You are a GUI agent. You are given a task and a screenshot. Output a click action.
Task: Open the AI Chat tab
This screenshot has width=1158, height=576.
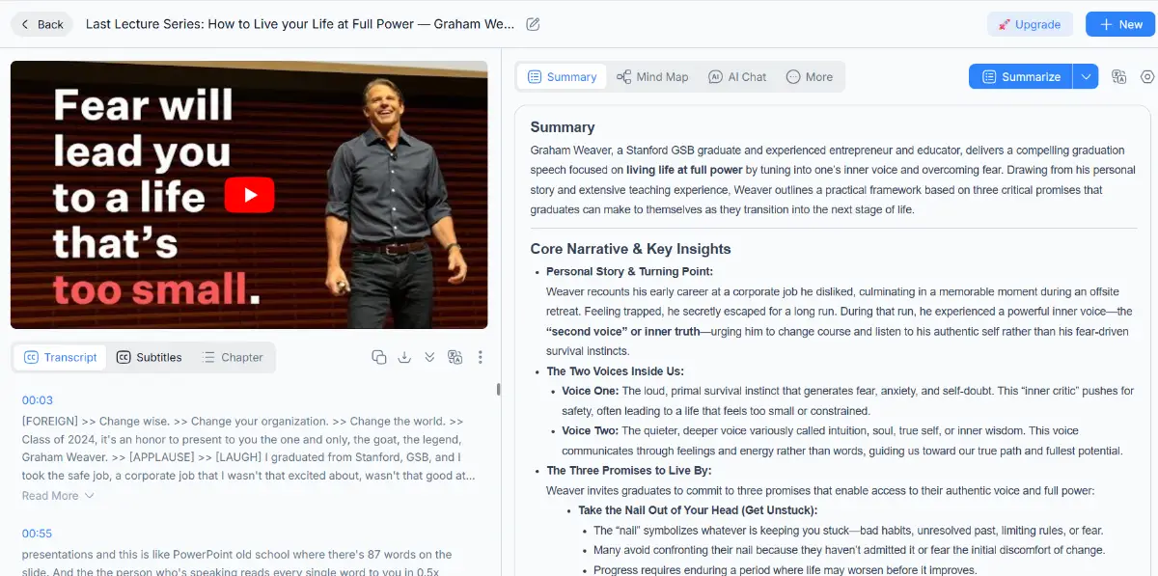coord(737,77)
